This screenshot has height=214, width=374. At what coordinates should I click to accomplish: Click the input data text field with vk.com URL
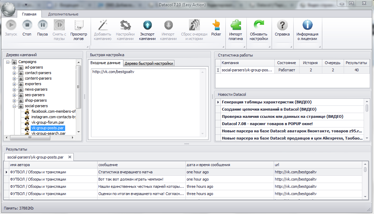pyautogui.click(x=148, y=103)
